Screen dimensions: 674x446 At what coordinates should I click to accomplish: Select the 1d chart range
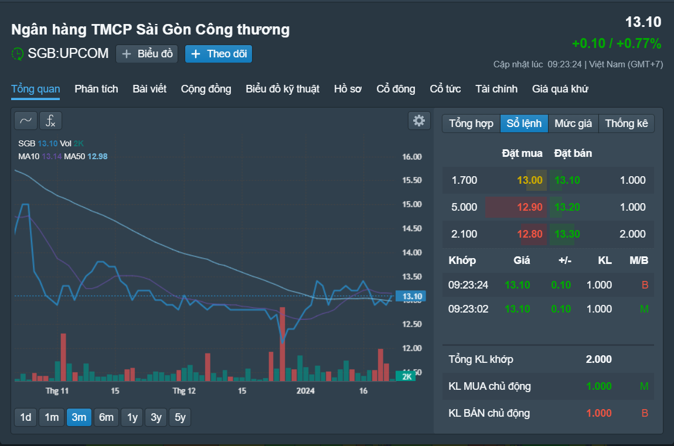pyautogui.click(x=26, y=417)
